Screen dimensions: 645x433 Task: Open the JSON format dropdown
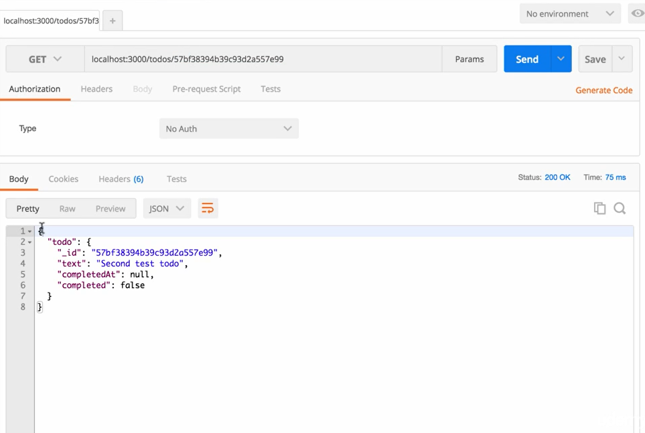(x=167, y=209)
